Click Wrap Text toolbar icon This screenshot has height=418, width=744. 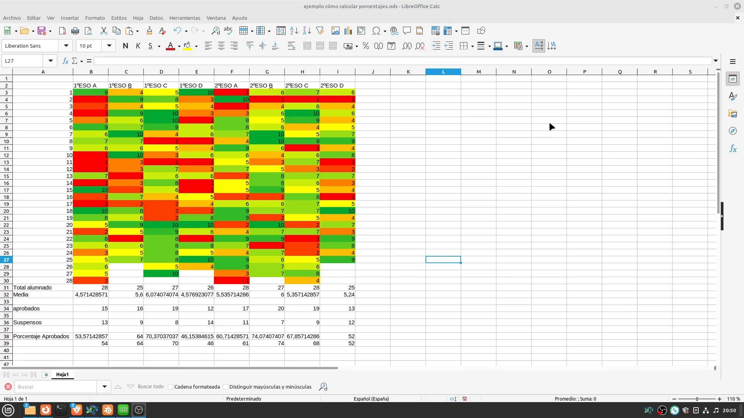291,46
